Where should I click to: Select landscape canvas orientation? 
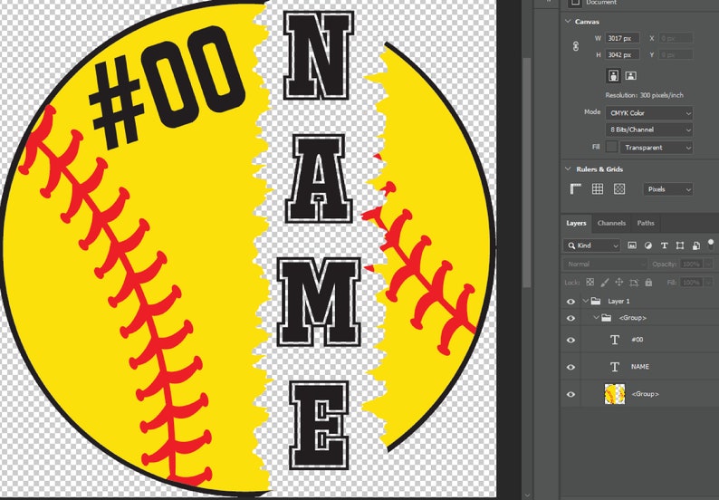coord(631,76)
